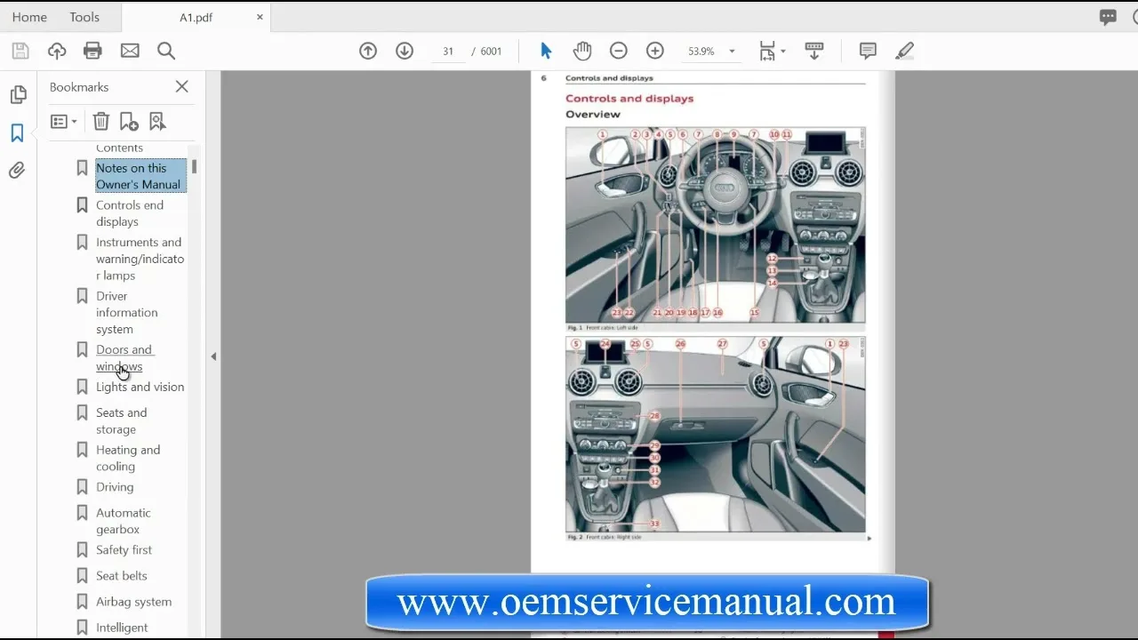Open 'Driver information system' bookmark
This screenshot has width=1138, height=640.
pos(127,313)
